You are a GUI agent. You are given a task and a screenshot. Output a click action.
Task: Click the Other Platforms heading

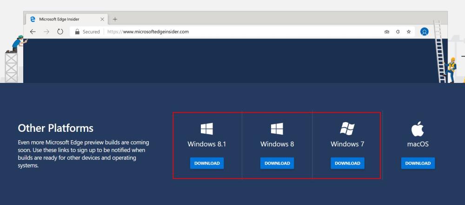click(55, 128)
